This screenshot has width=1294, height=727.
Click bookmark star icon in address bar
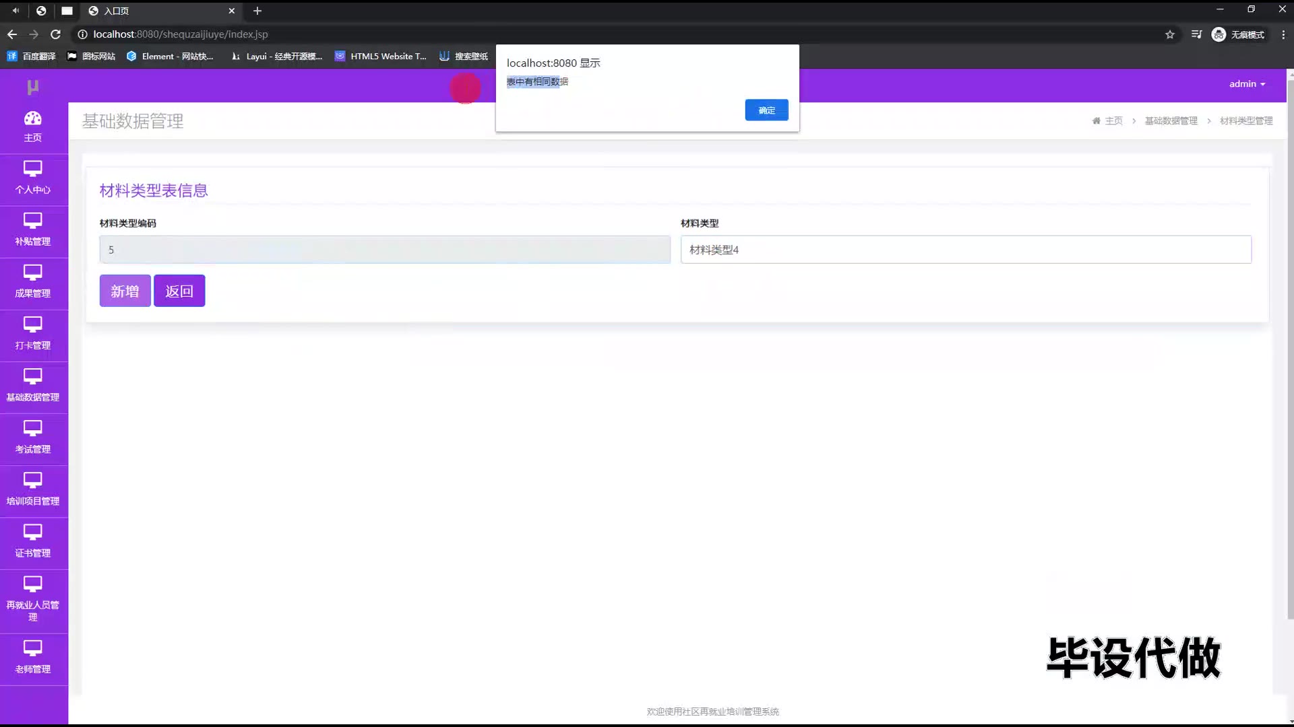click(1170, 34)
